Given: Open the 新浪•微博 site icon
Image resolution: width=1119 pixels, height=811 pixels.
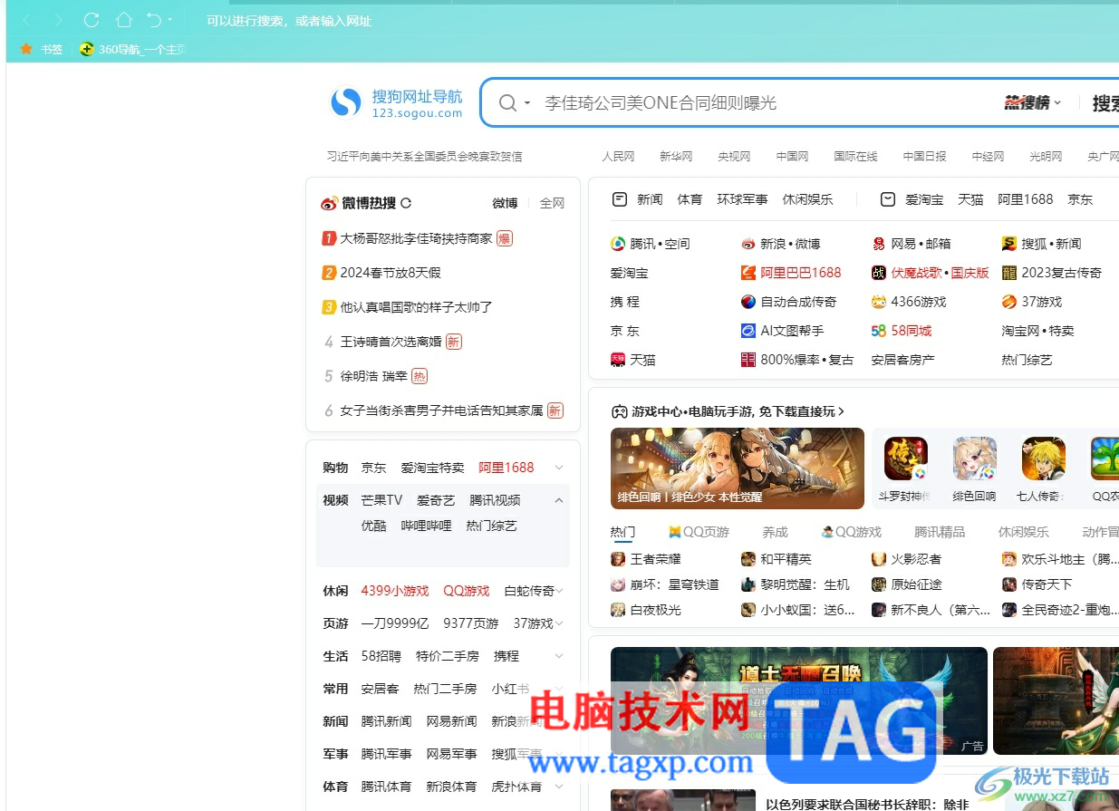Looking at the screenshot, I should (748, 244).
